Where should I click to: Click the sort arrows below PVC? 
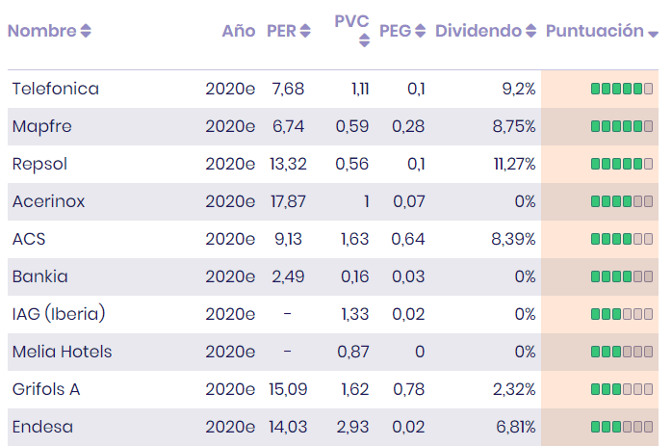[364, 40]
